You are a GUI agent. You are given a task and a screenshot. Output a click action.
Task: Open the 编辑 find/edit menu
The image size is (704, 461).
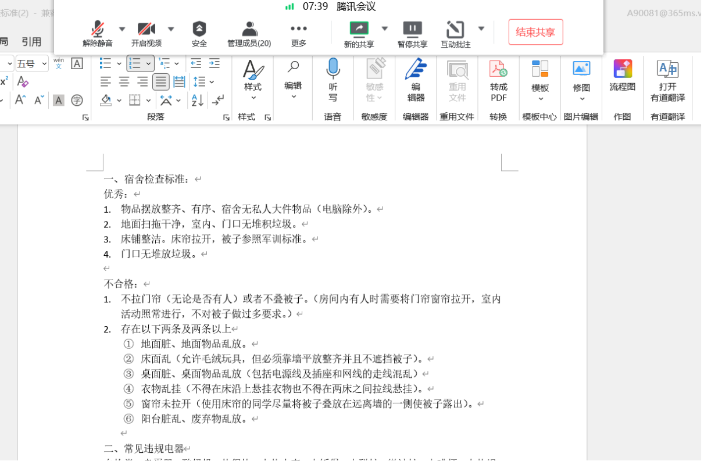click(293, 79)
